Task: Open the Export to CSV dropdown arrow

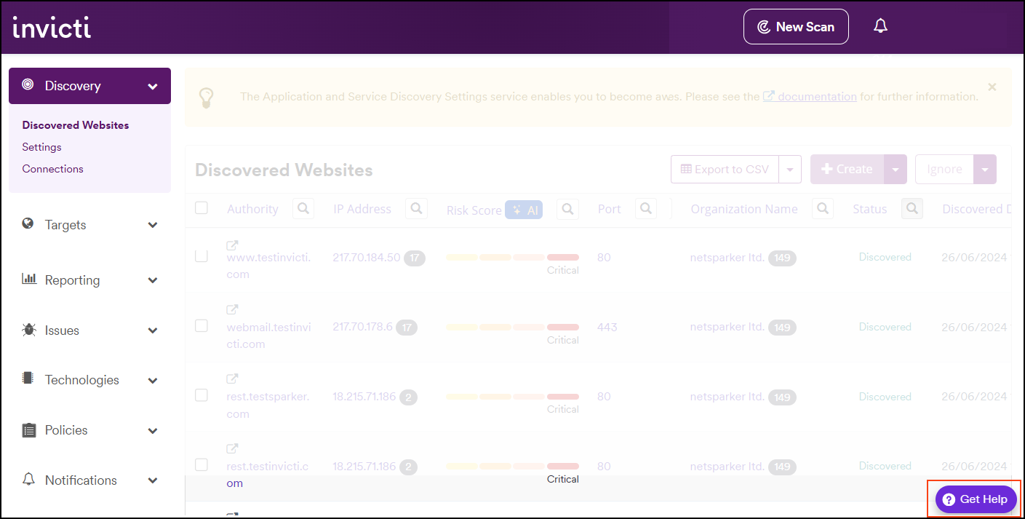Action: coord(790,170)
